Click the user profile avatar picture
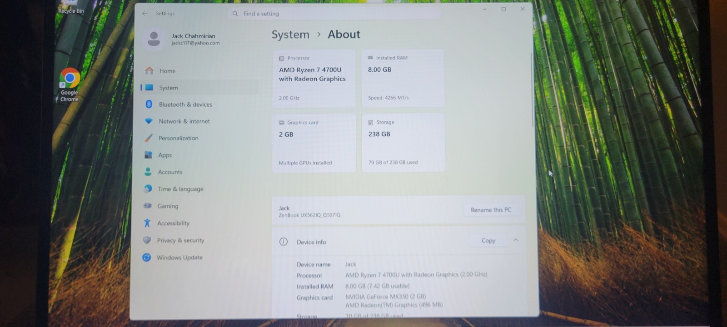The image size is (727, 327). pyautogui.click(x=154, y=39)
